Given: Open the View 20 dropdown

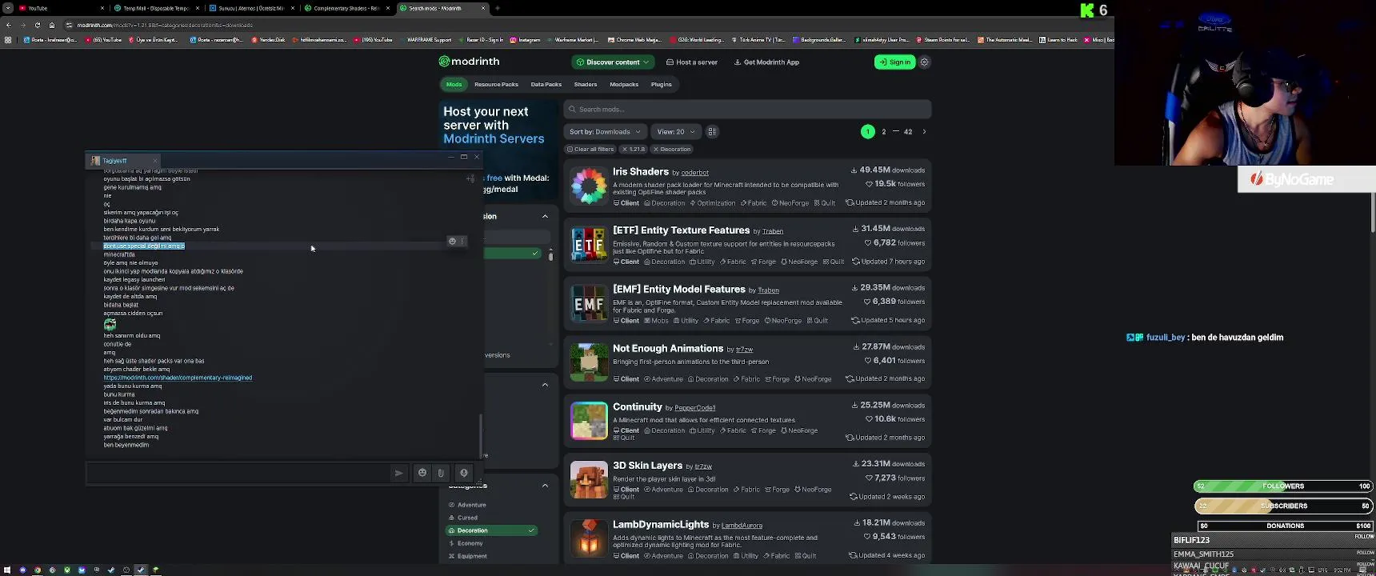Looking at the screenshot, I should coord(676,131).
